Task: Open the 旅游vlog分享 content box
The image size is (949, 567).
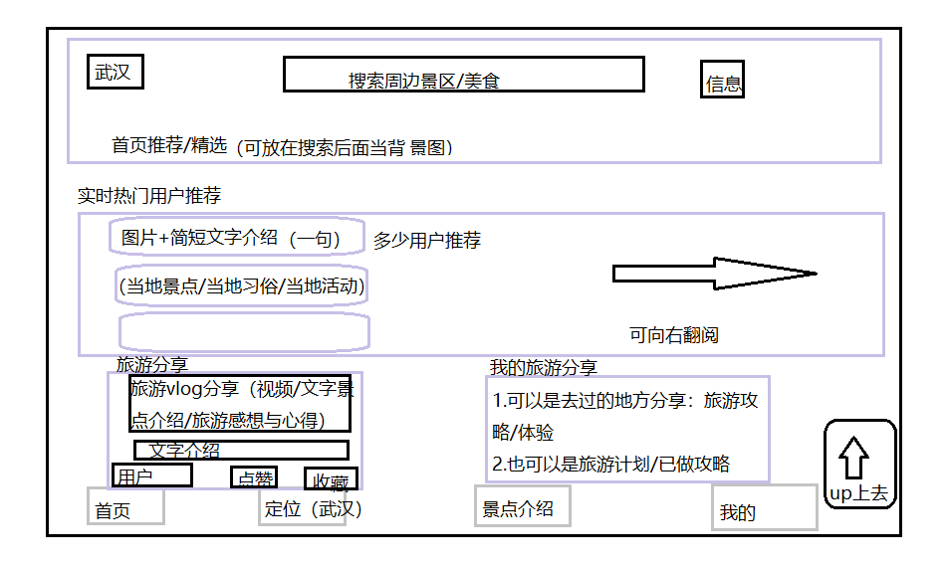Action: (240, 403)
